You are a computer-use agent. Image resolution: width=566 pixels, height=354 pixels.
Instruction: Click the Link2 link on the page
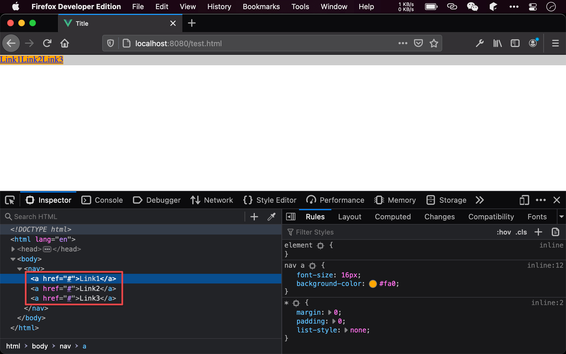pos(32,59)
